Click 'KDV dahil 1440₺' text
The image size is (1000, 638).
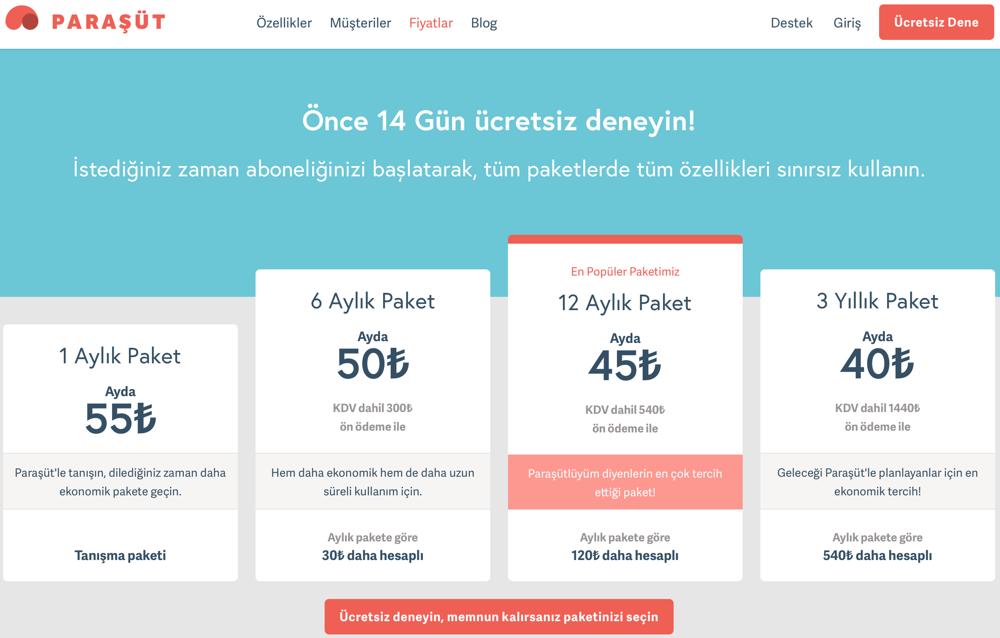pyautogui.click(x=877, y=408)
